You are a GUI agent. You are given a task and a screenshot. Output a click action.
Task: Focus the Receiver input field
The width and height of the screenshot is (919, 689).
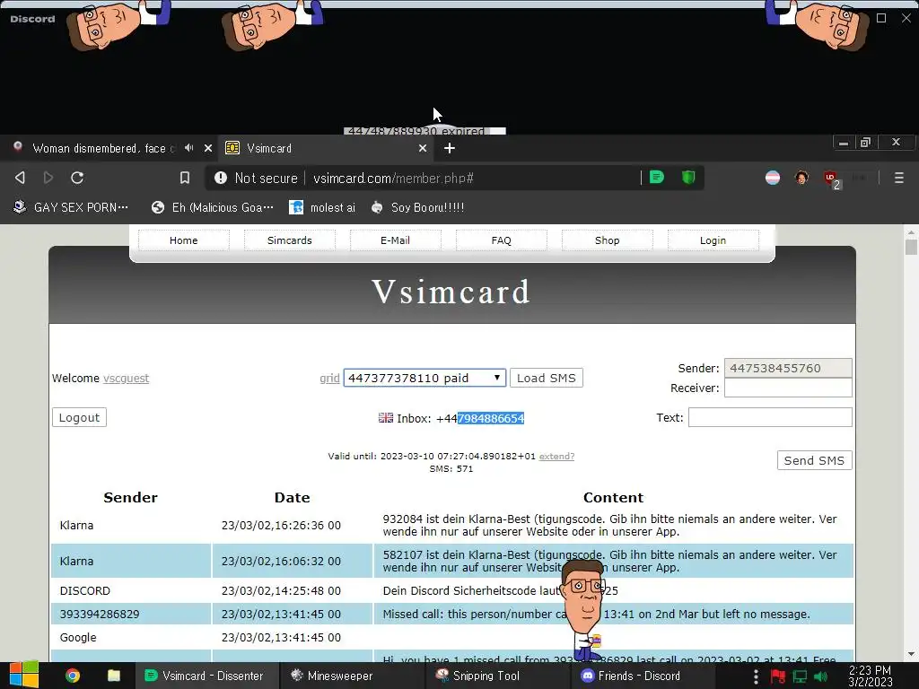pos(788,388)
